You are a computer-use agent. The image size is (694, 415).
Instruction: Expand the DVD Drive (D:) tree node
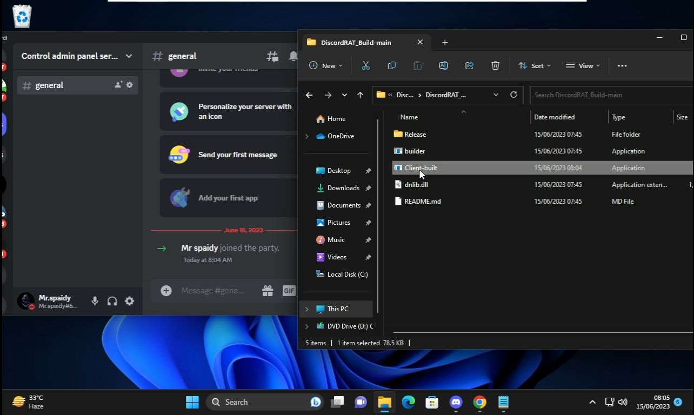tap(307, 326)
